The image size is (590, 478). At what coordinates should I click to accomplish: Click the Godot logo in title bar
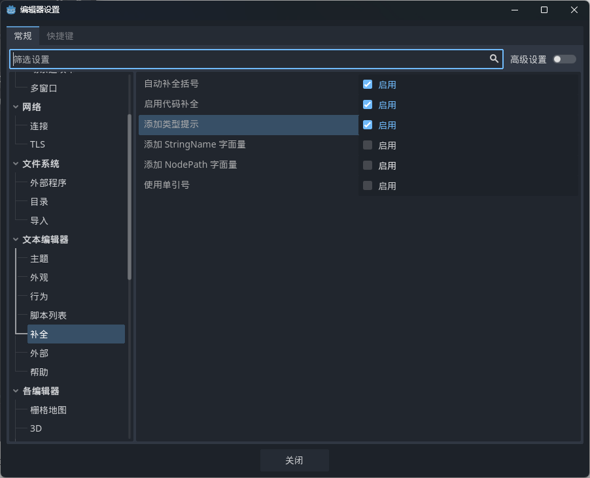(x=10, y=10)
